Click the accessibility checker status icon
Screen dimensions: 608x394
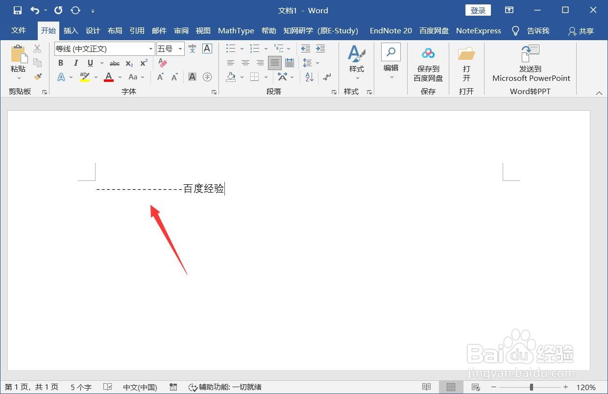[x=193, y=387]
